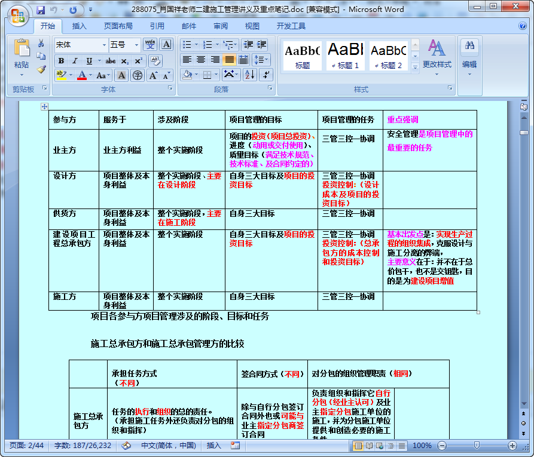Toggle Strikethrough formatting
The width and height of the screenshot is (534, 457).
(111, 61)
